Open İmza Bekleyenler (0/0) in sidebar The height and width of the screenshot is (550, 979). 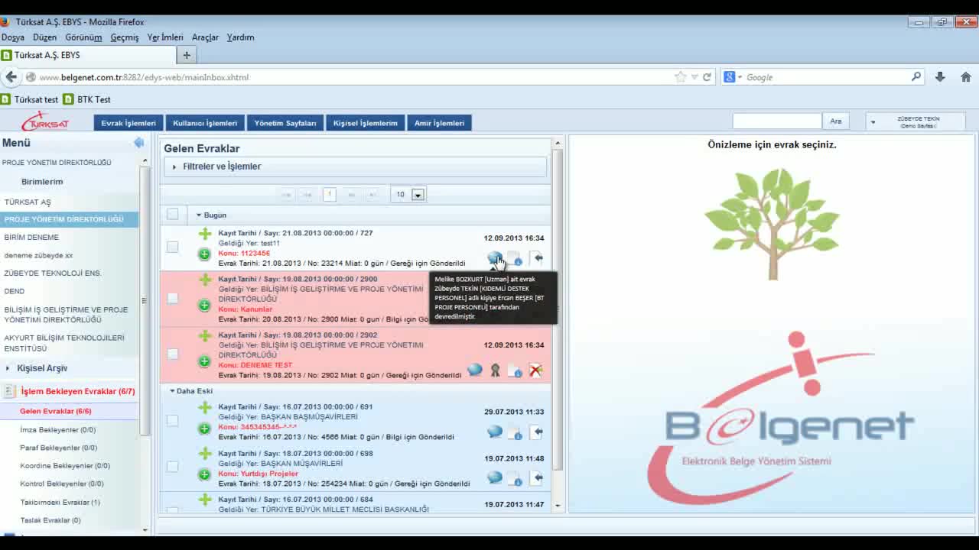pyautogui.click(x=57, y=430)
